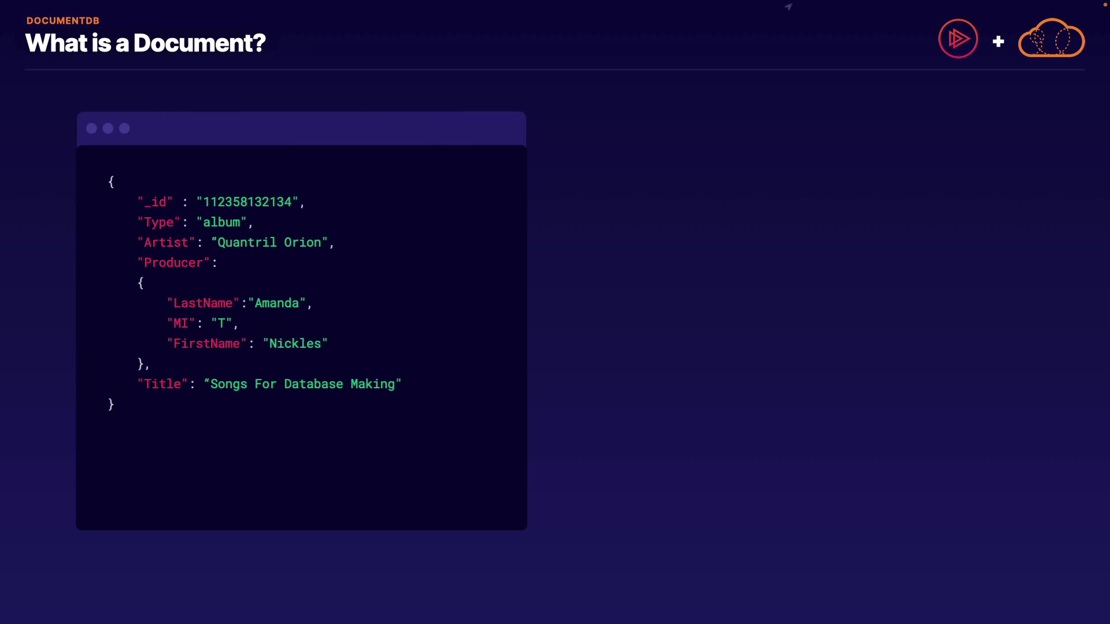
Task: Click the DOCUMENTDB label
Action: 62,21
